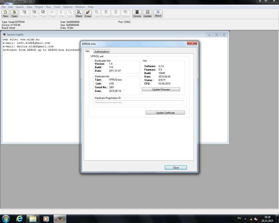Launch Internet Explorer from taskbar
This screenshot has width=279, height=223.
click(19, 219)
